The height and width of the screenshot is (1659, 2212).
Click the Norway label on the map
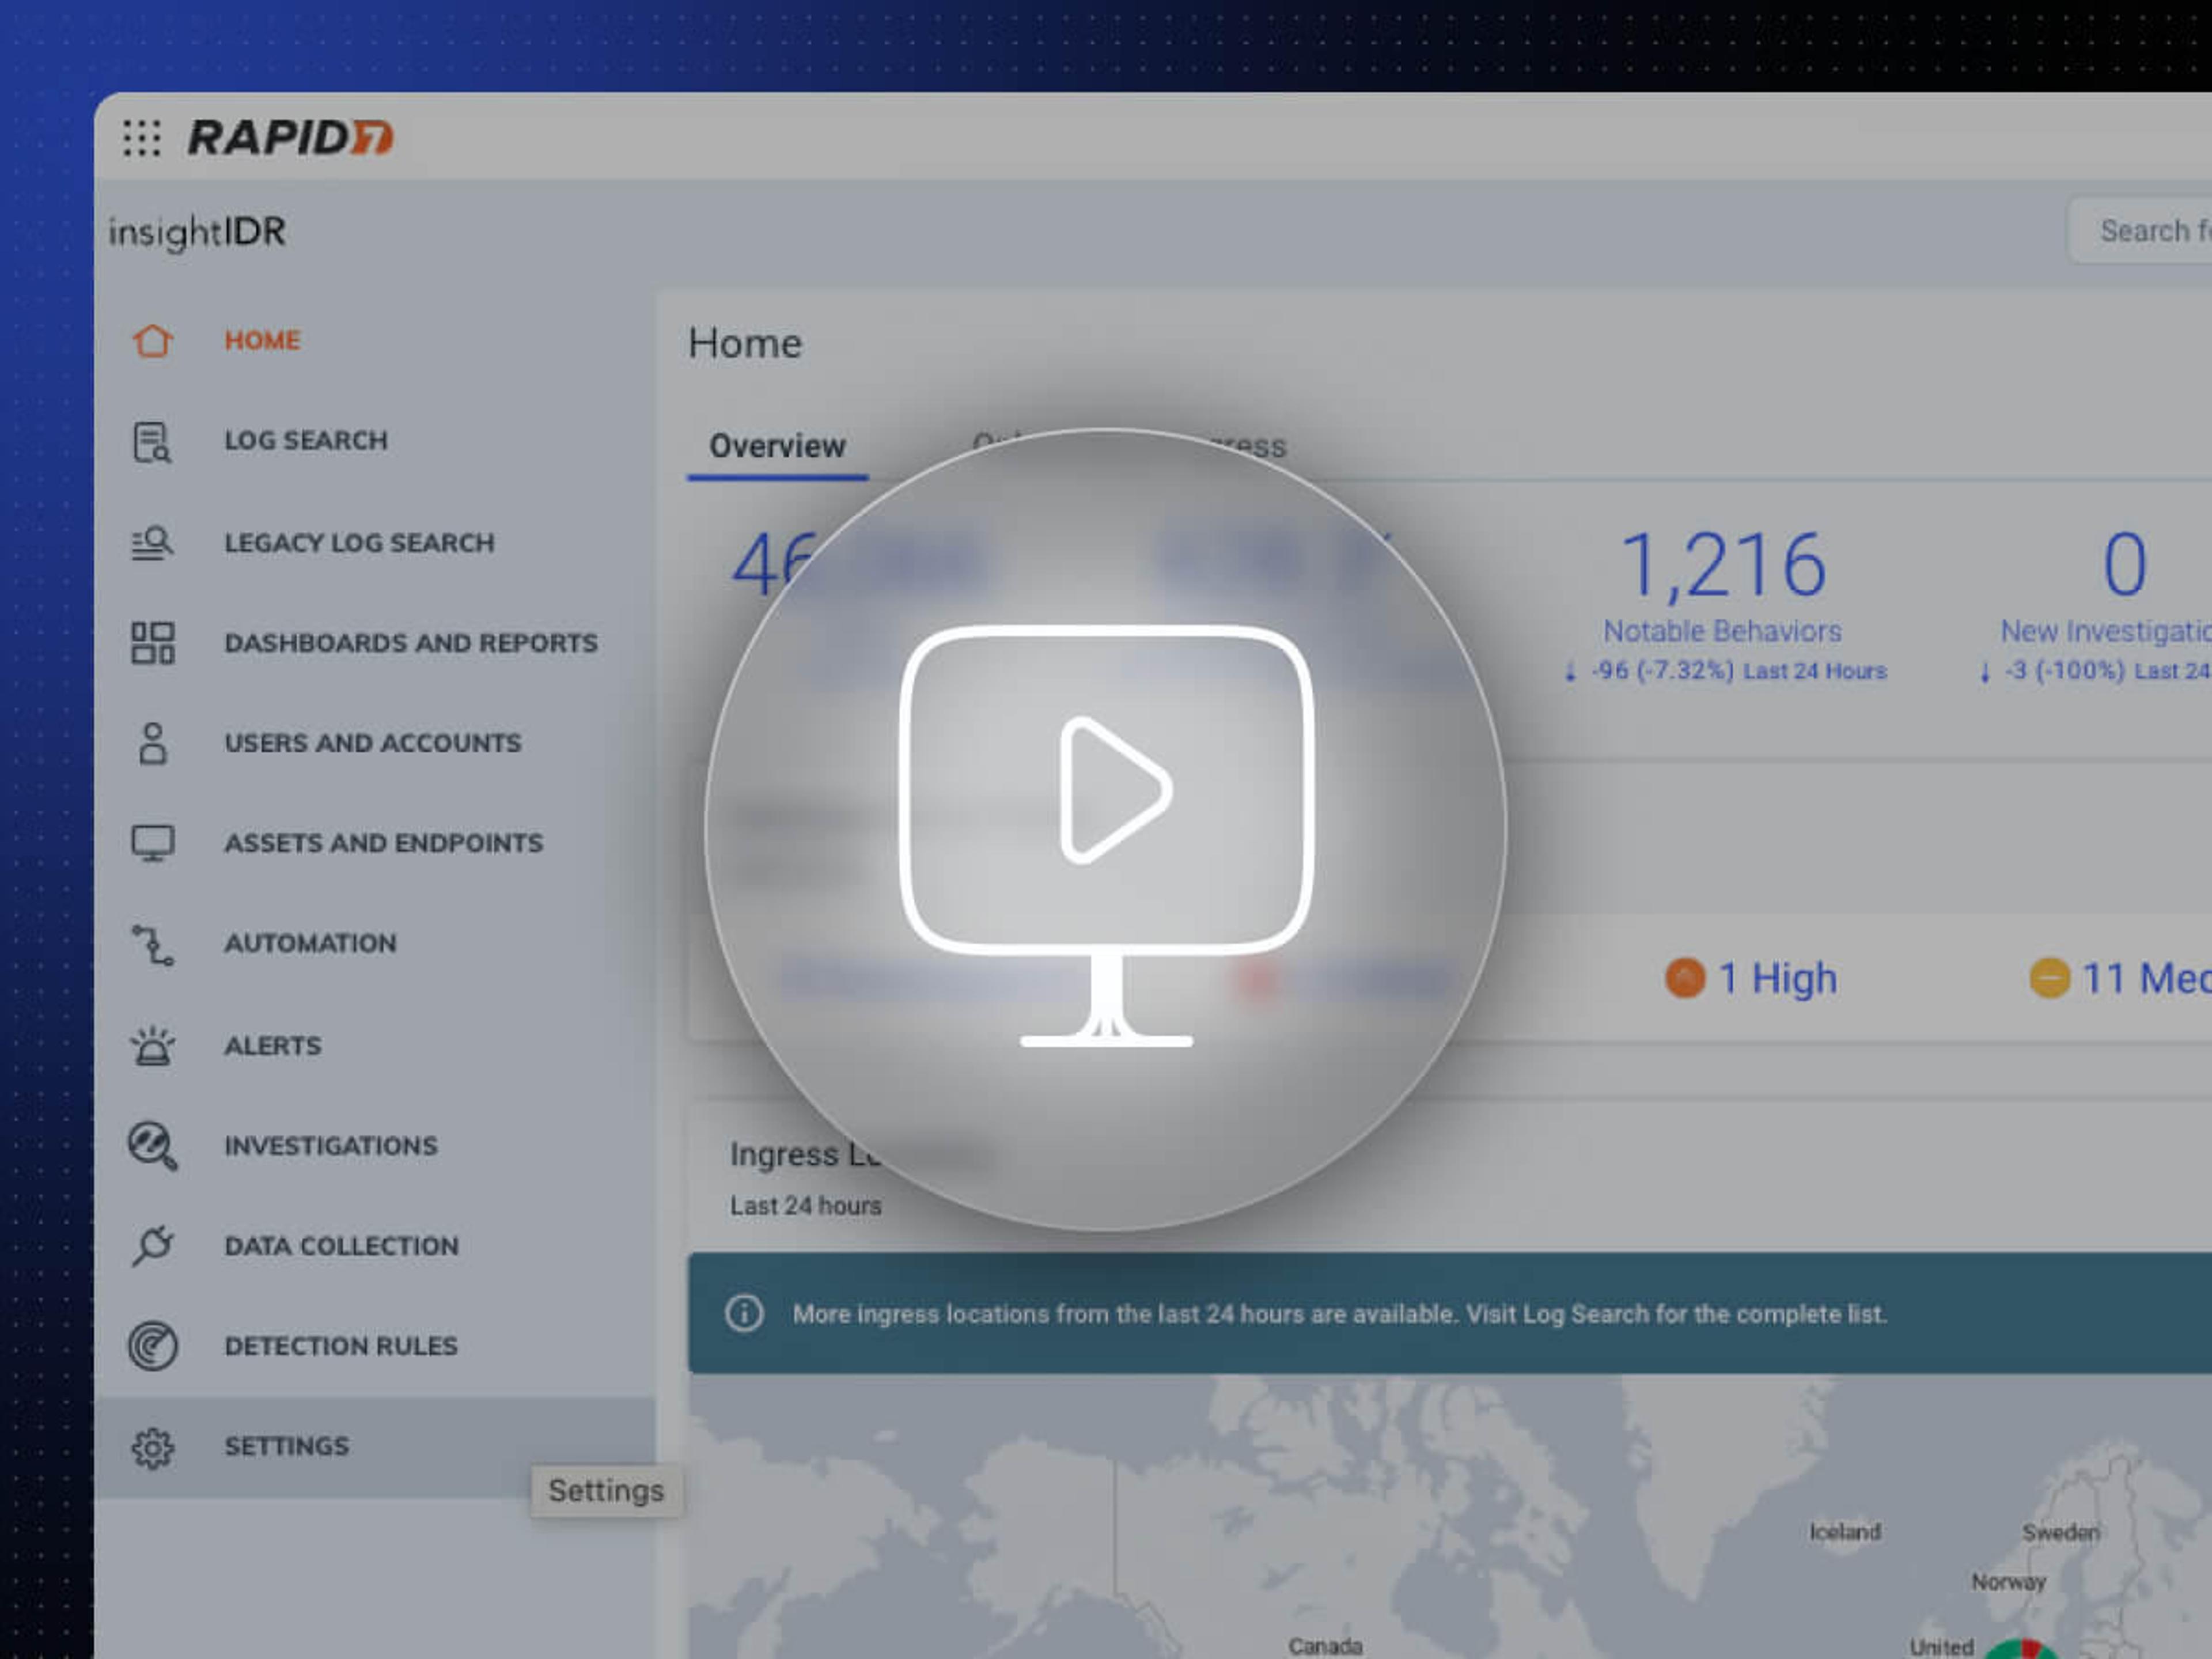coord(2008,1582)
